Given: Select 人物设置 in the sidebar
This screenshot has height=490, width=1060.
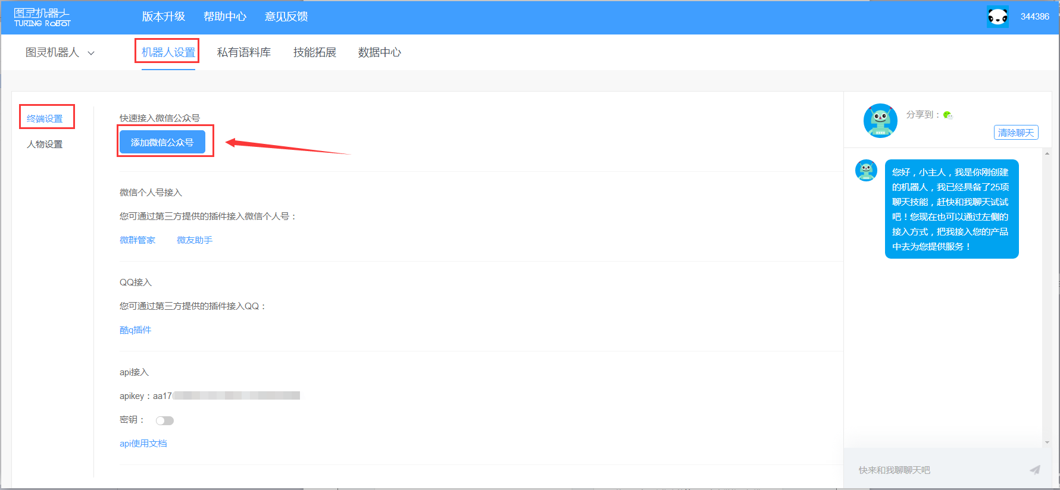Looking at the screenshot, I should click(45, 144).
